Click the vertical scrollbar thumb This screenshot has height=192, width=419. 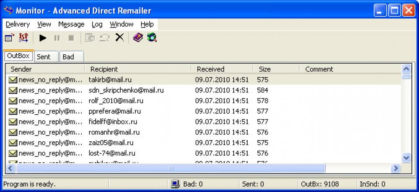406,77
